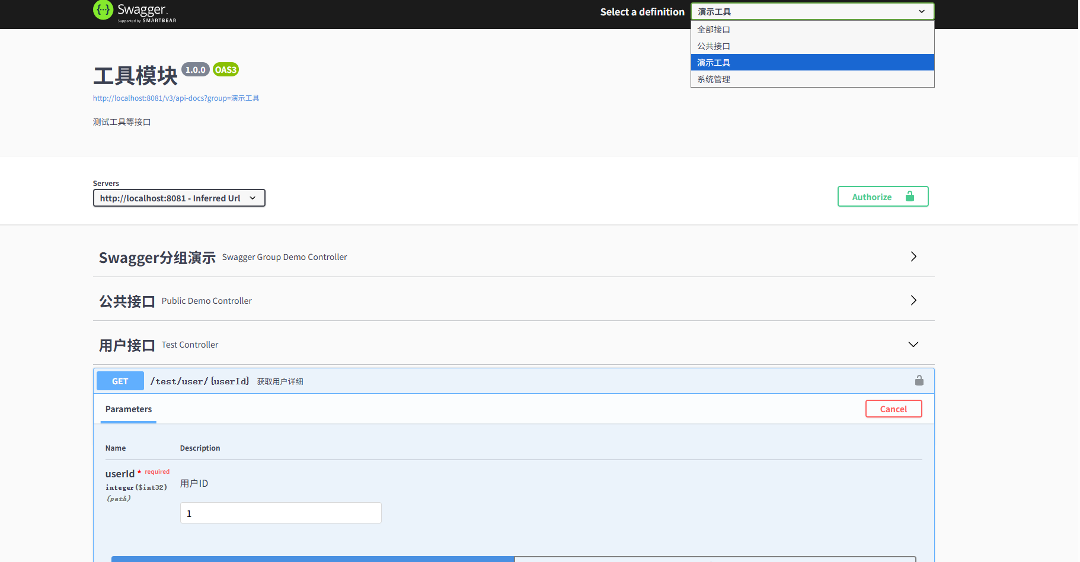1080x562 pixels.
Task: Click the 用户接口 section title
Action: click(127, 345)
